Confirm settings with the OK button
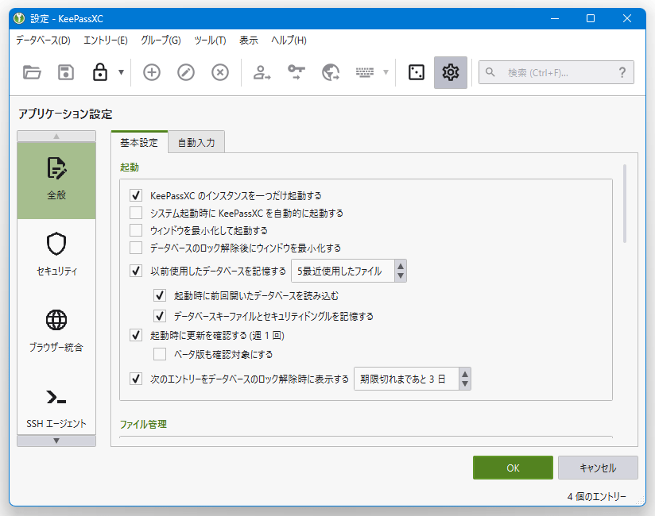 point(513,468)
